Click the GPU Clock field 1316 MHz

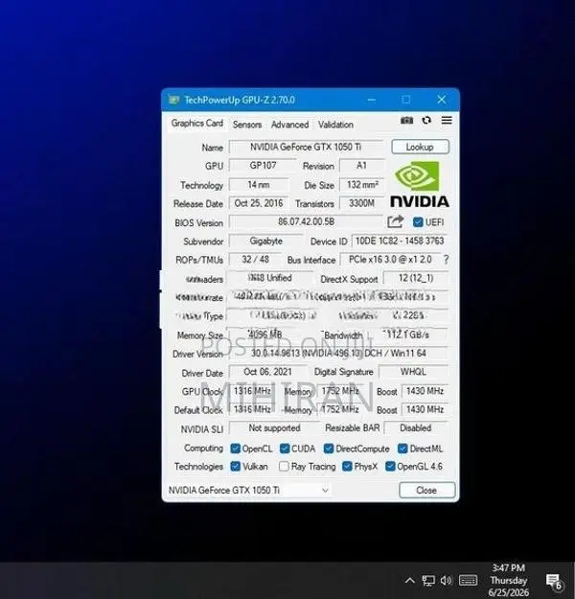pyautogui.click(x=252, y=391)
